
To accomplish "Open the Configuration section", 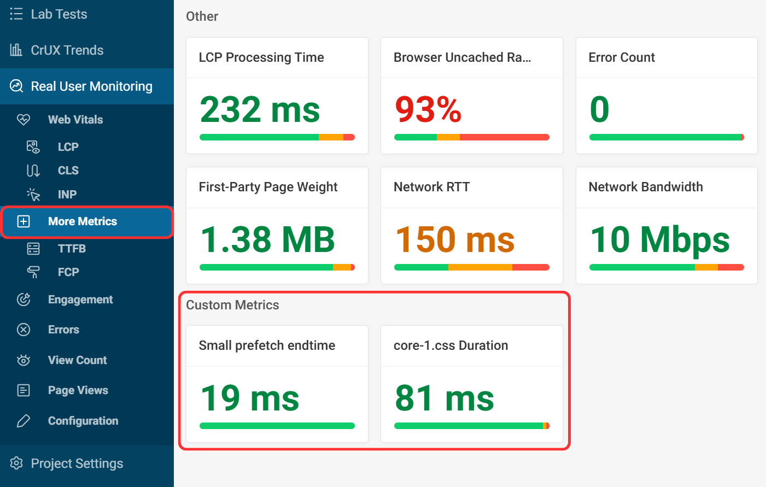I will (83, 420).
